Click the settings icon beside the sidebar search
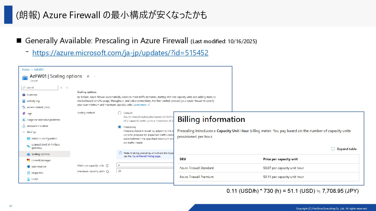 (61, 88)
